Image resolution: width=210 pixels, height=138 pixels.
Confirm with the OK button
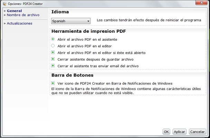[x=166, y=132]
